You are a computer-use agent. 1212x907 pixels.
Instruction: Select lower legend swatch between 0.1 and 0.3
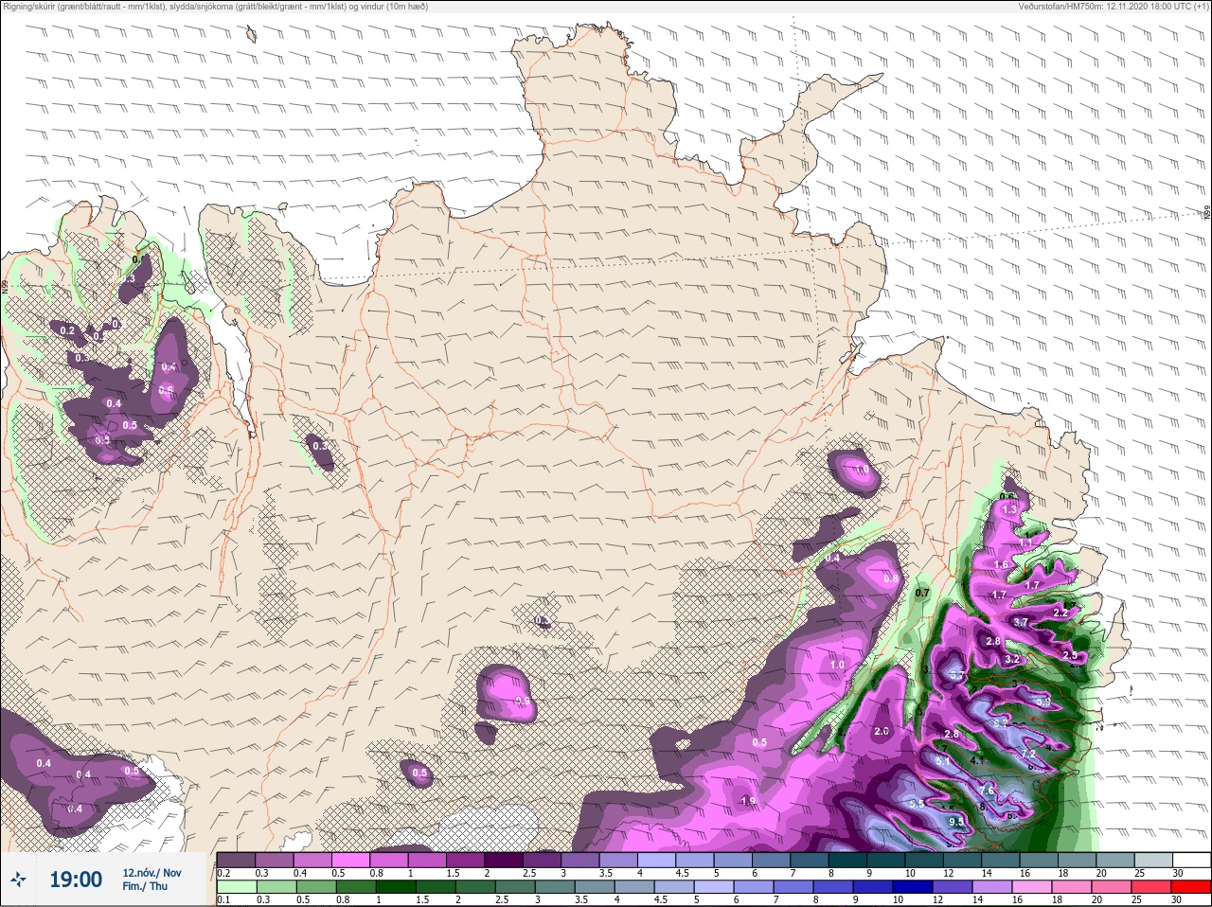pyautogui.click(x=236, y=887)
